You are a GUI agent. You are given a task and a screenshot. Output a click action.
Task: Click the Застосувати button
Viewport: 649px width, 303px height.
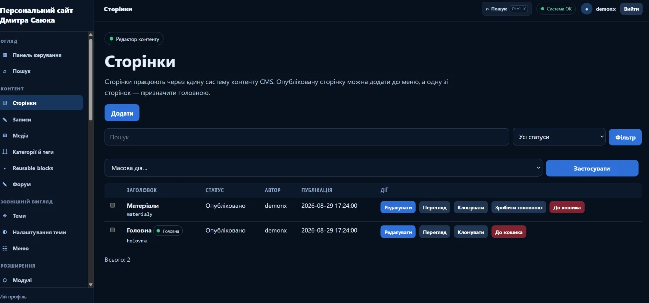[x=592, y=168]
